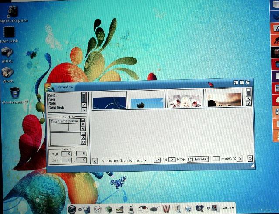Click the EXIF tag list scroll down arrow
This screenshot has height=214, width=279.
coord(83,129)
